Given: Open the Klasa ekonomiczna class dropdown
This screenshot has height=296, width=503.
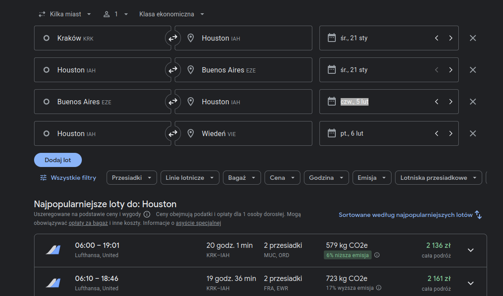Looking at the screenshot, I should 172,14.
